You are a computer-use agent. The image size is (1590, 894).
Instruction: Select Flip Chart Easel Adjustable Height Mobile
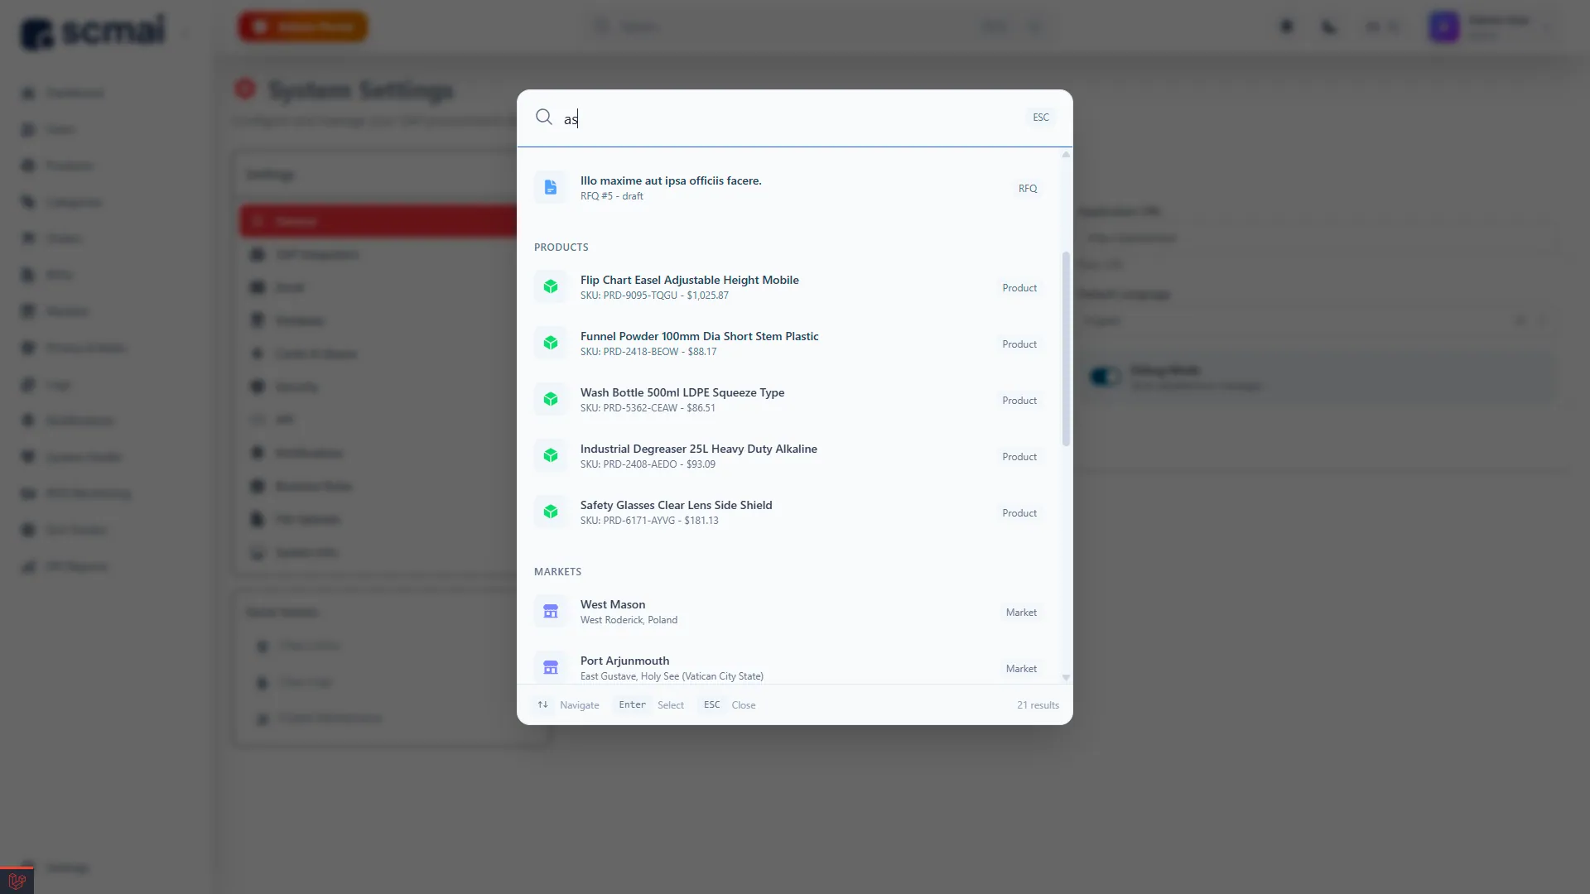788,287
